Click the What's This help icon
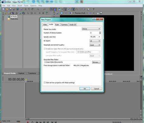Image resolution: width=144 pixels, height=123 pixels. click(93, 9)
